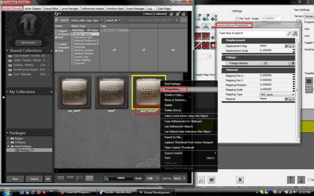314x196 pixels.
Task: Check the Textures type filter
Action: 72,63
